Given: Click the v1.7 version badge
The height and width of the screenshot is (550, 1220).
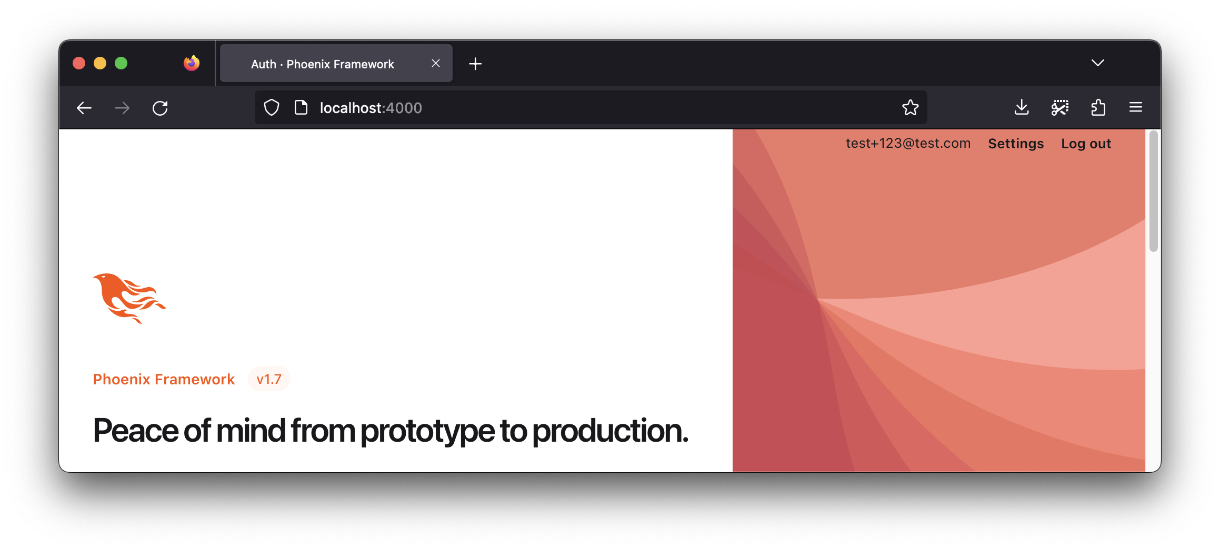Looking at the screenshot, I should 269,379.
